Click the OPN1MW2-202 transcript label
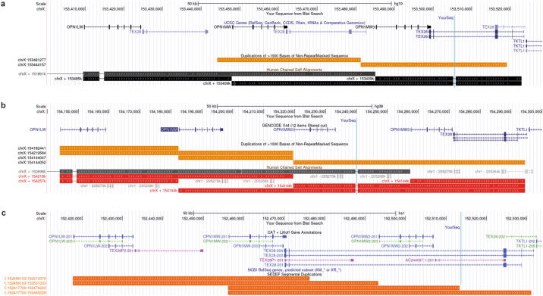This screenshot has height=296, width=543. (x=394, y=246)
